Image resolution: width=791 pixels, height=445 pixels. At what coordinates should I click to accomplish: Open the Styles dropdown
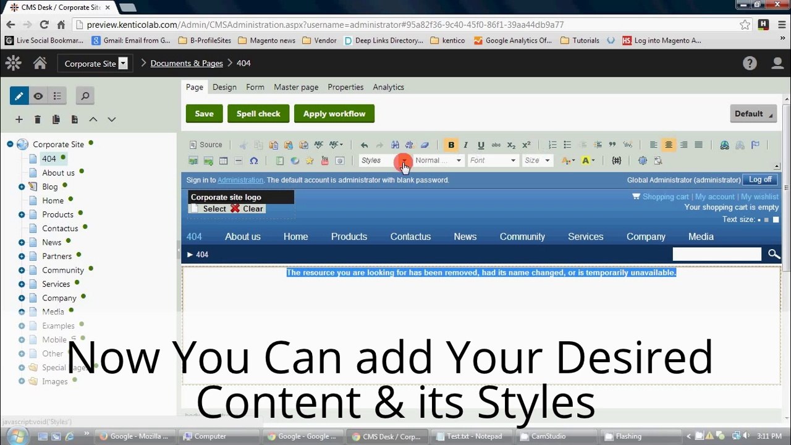coord(384,161)
